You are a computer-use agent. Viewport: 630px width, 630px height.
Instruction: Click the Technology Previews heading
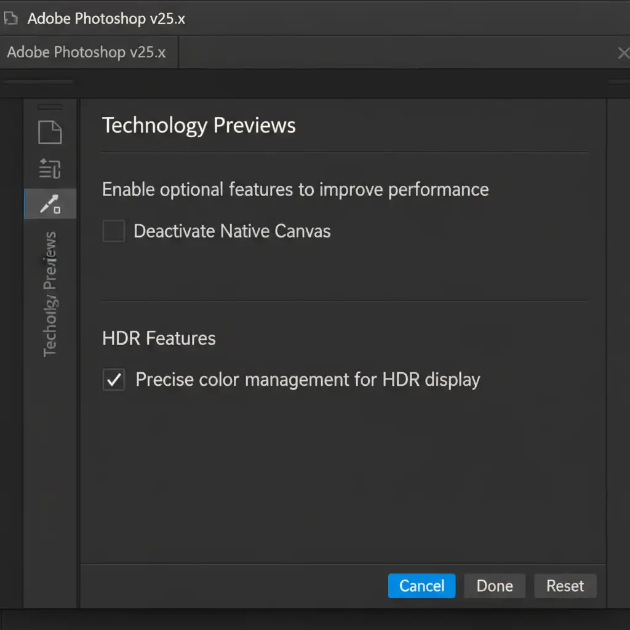199,126
